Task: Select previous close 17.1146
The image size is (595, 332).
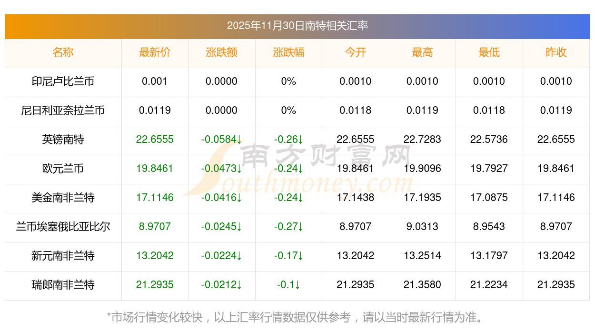Action: (556, 198)
